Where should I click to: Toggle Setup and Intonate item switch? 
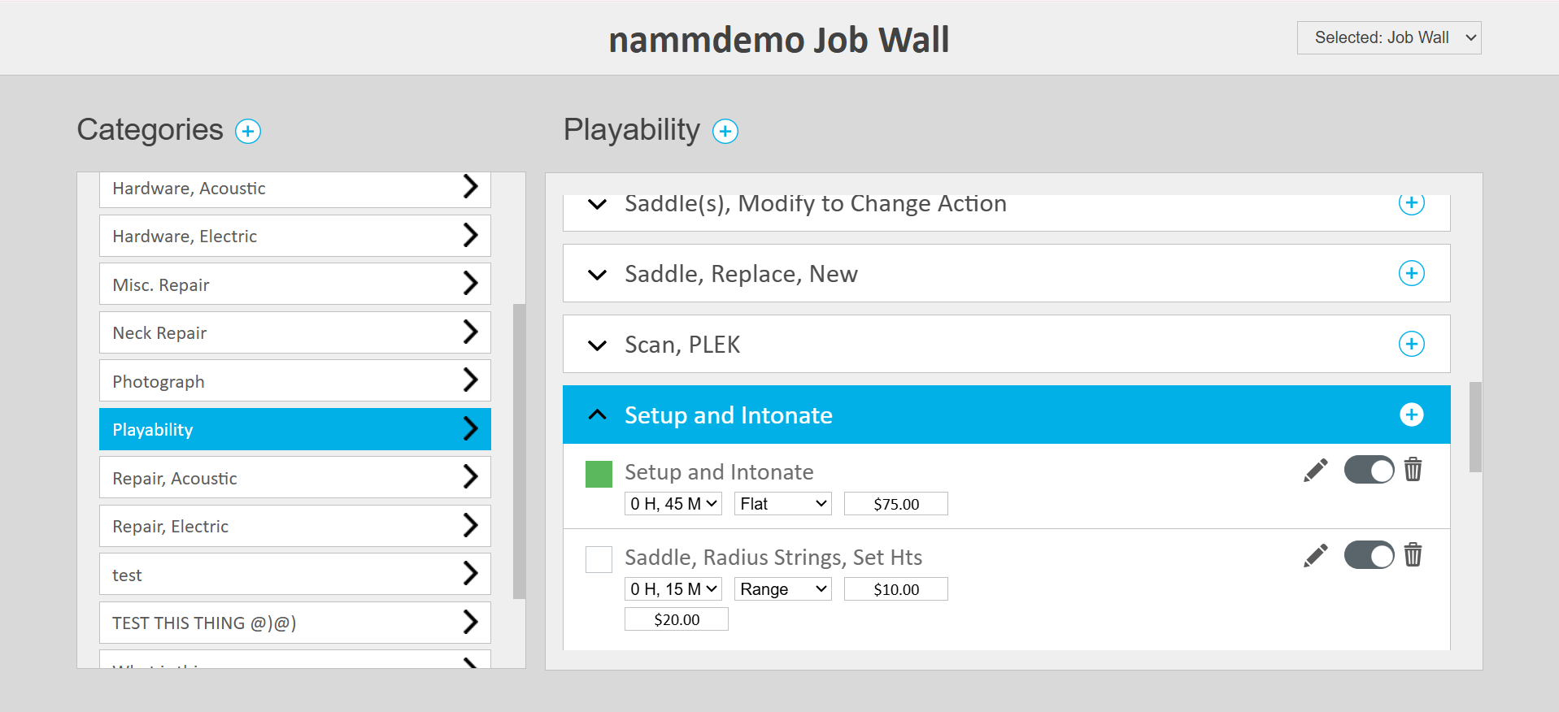[1369, 470]
